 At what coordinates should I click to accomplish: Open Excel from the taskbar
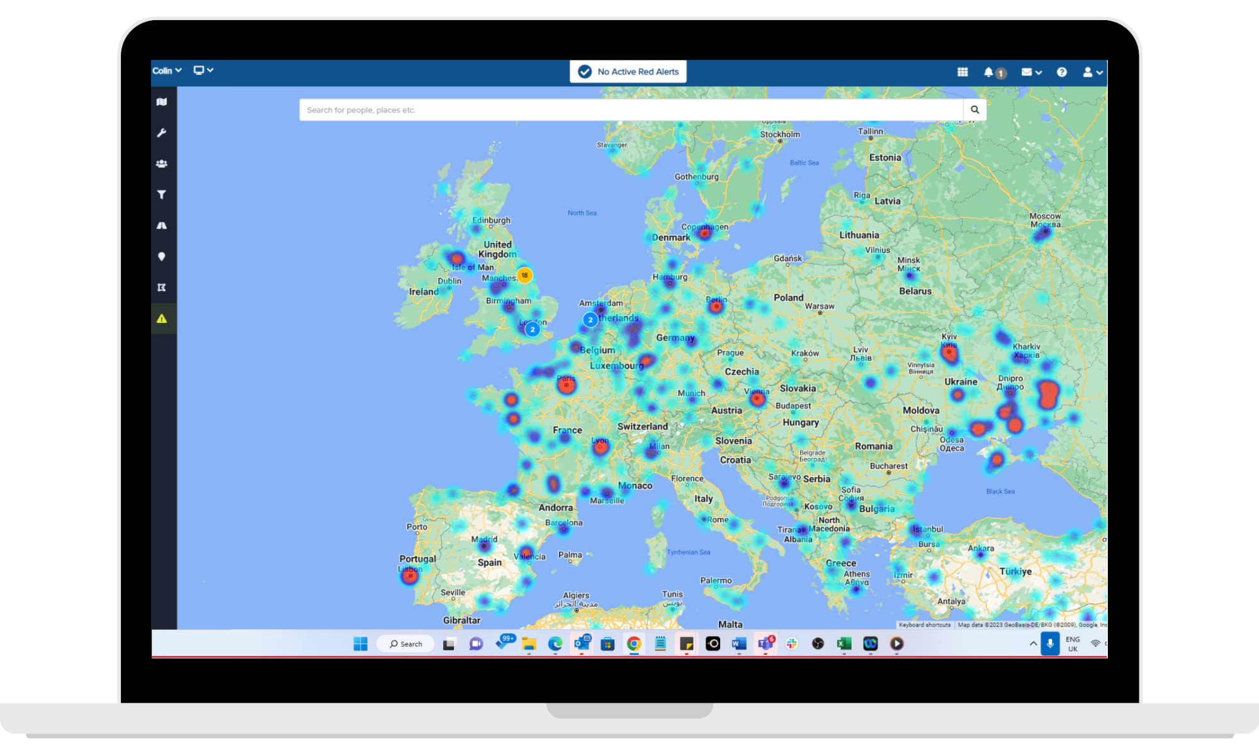(x=844, y=644)
